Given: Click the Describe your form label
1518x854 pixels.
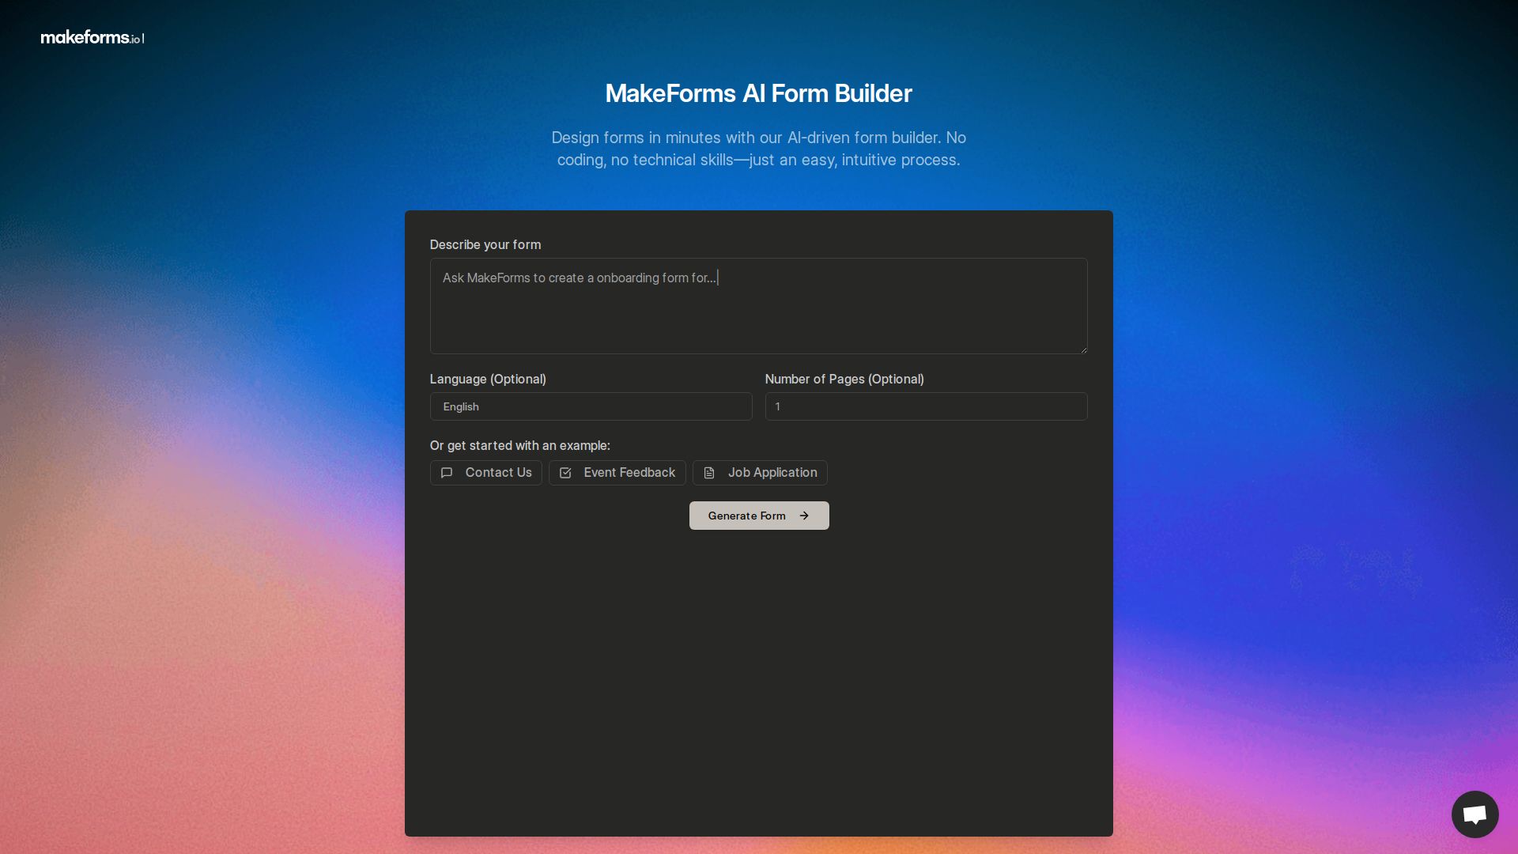Looking at the screenshot, I should click(x=485, y=244).
